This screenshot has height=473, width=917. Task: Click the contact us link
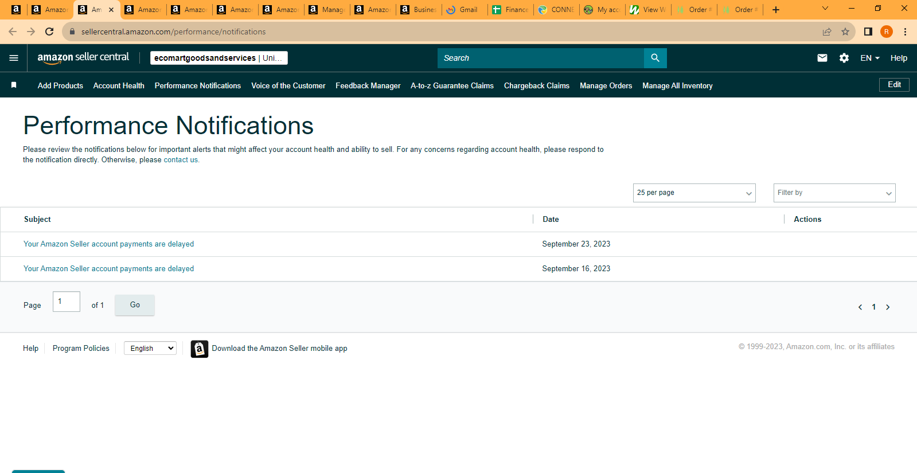[x=181, y=160]
